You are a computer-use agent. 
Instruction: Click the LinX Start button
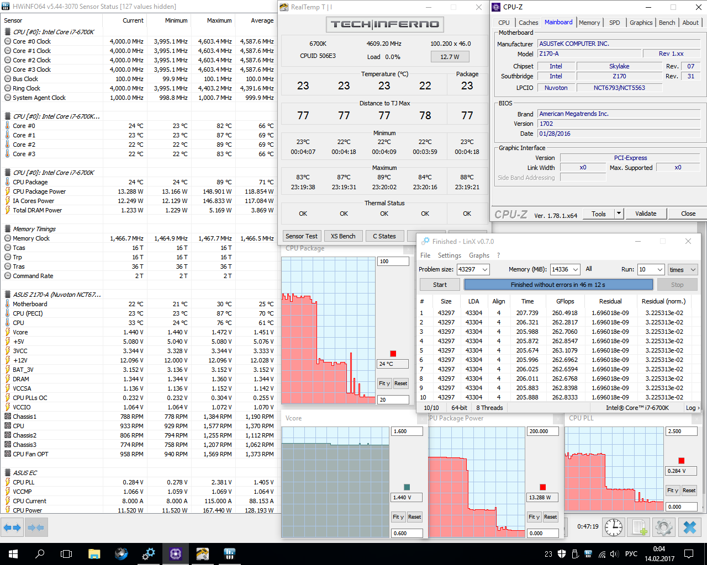[x=440, y=285]
